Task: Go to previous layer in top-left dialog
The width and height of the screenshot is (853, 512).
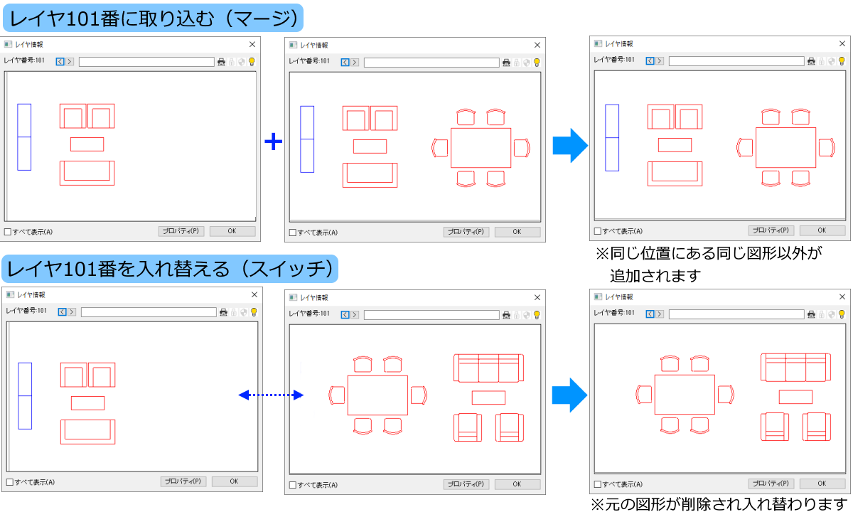Action: click(60, 62)
